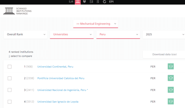Image resolution: width=185 pixels, height=108 pixels.
Task: Open the Overall Rank dropdown
Action: click(x=25, y=34)
